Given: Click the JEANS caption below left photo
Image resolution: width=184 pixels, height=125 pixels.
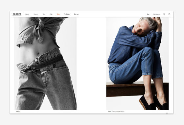Looking at the screenshot, I should click(x=18, y=112).
